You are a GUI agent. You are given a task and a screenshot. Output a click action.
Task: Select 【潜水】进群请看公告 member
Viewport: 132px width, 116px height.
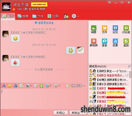click(109, 84)
